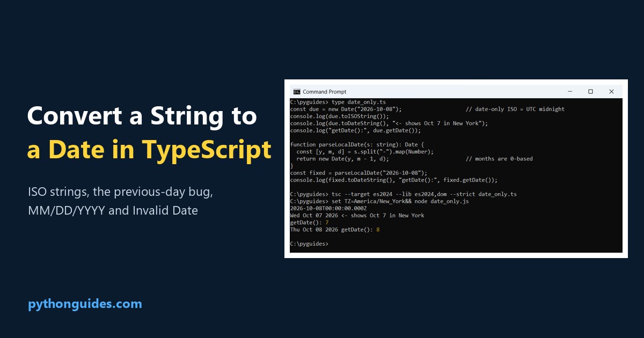Click the pythonguides.com link

(x=85, y=304)
